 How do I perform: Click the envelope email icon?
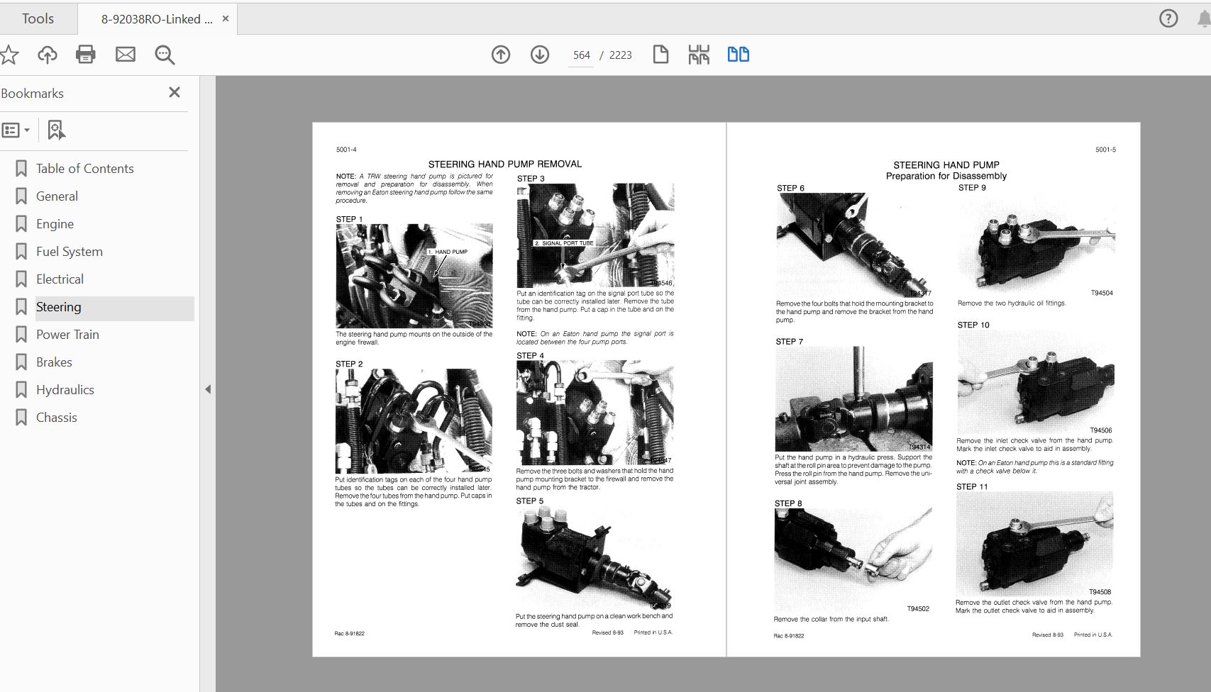(126, 55)
